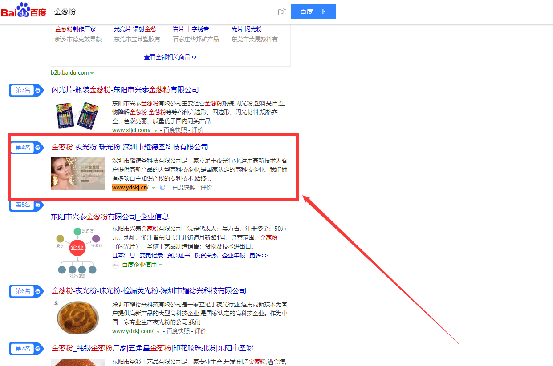Click the 百度企业信用 logo icon
Screen dimensions: 553x366
(x=116, y=265)
